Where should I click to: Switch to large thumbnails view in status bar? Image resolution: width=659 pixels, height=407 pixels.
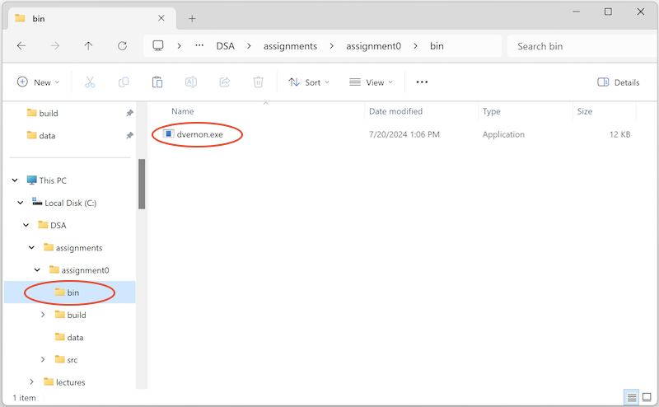coord(647,398)
